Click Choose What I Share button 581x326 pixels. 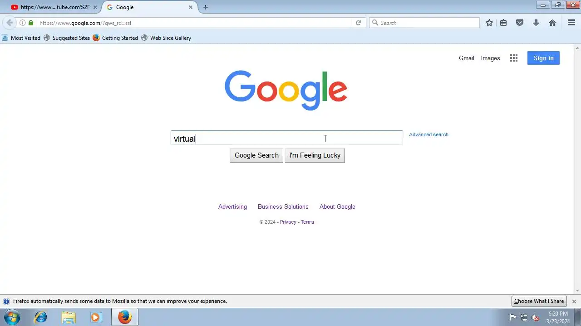539,301
